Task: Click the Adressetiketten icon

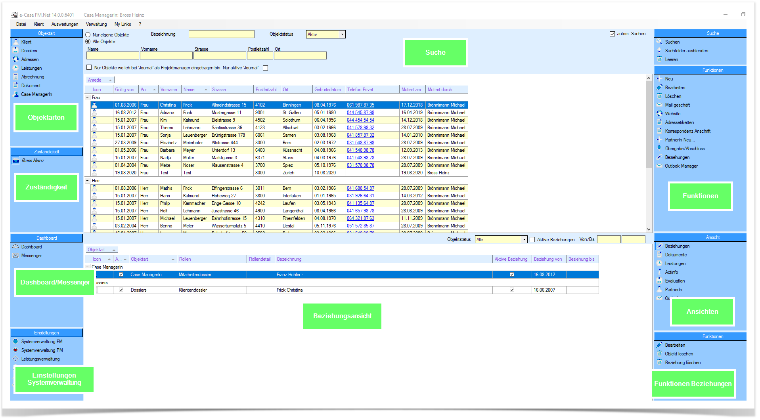Action: tap(659, 122)
